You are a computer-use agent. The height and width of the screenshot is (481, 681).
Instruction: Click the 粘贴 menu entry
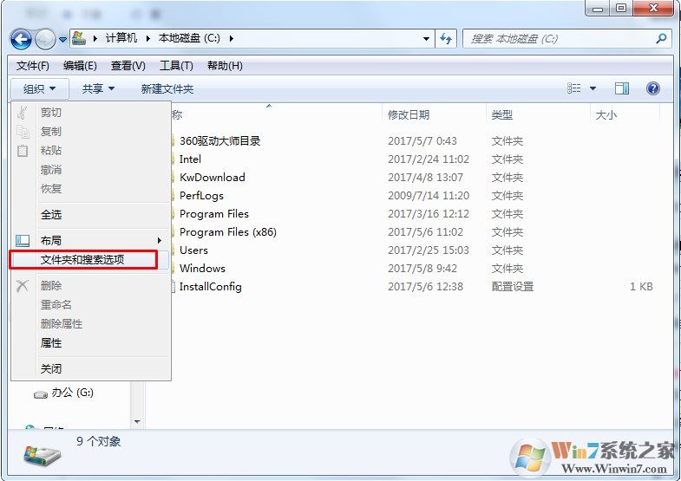(91, 151)
